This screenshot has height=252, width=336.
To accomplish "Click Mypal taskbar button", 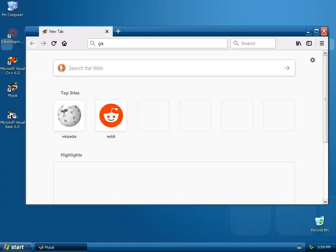I will (x=61, y=247).
